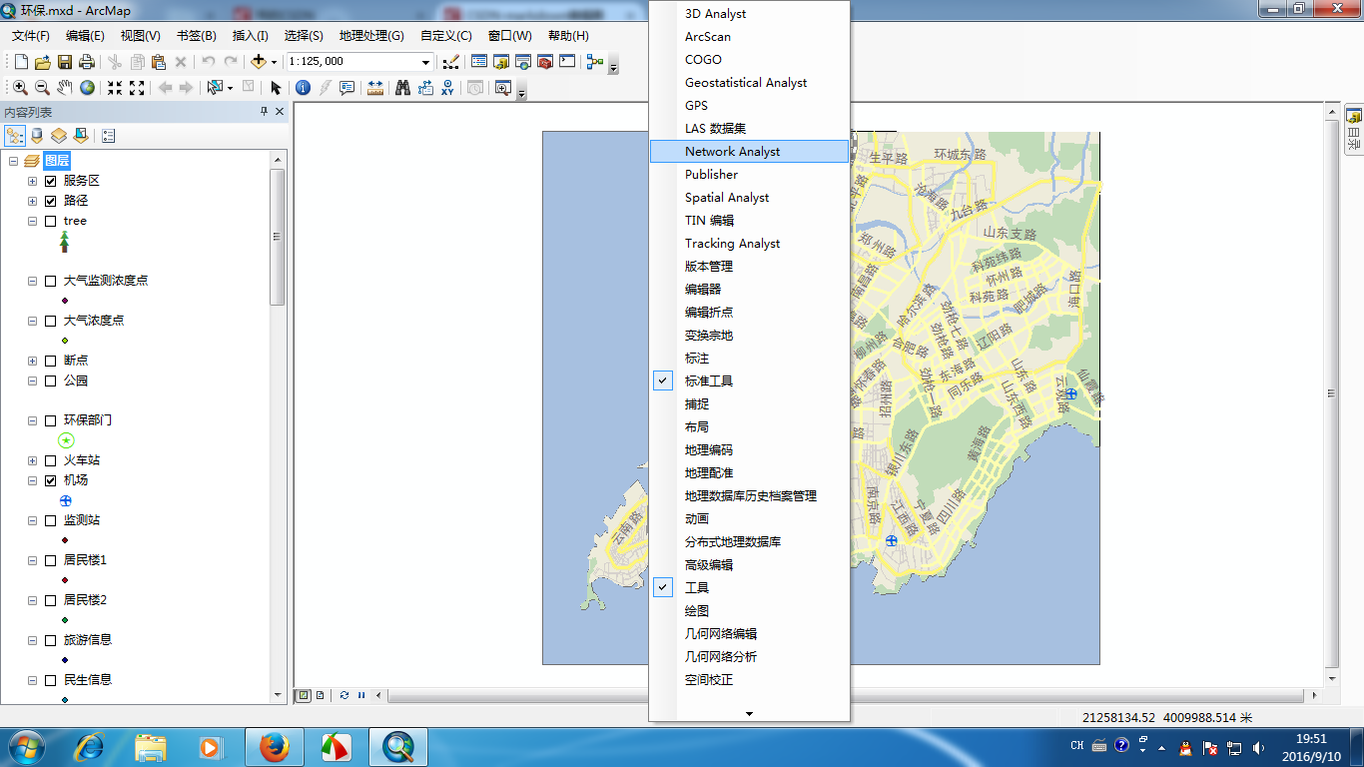Enable the 公园 layer checkbox
The width and height of the screenshot is (1364, 767).
point(50,381)
